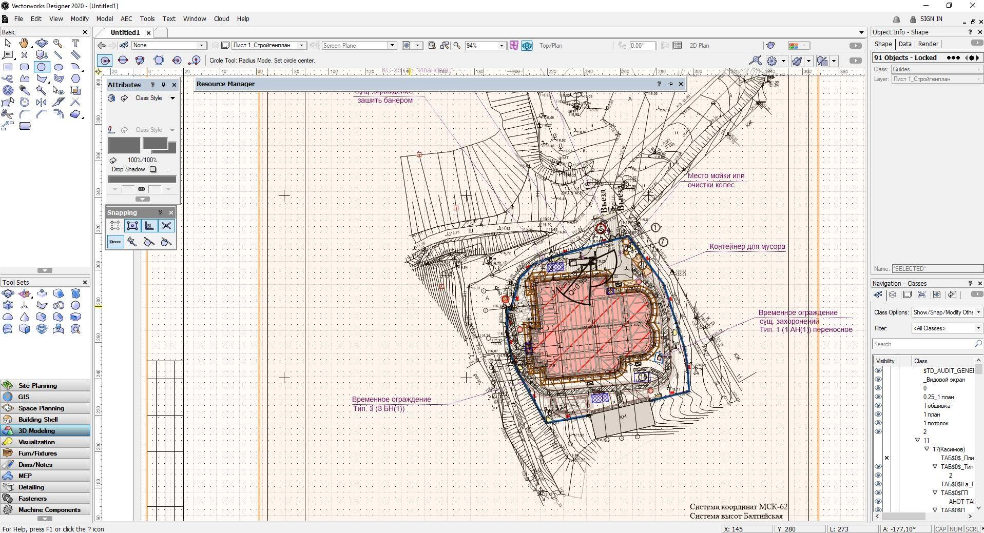This screenshot has height=533, width=984.
Task: Select the Zoom magnifier tool
Action: pos(58,44)
